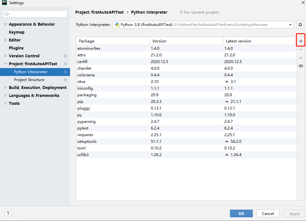Click the upgrade package triangle icon

pyautogui.click(x=301, y=58)
